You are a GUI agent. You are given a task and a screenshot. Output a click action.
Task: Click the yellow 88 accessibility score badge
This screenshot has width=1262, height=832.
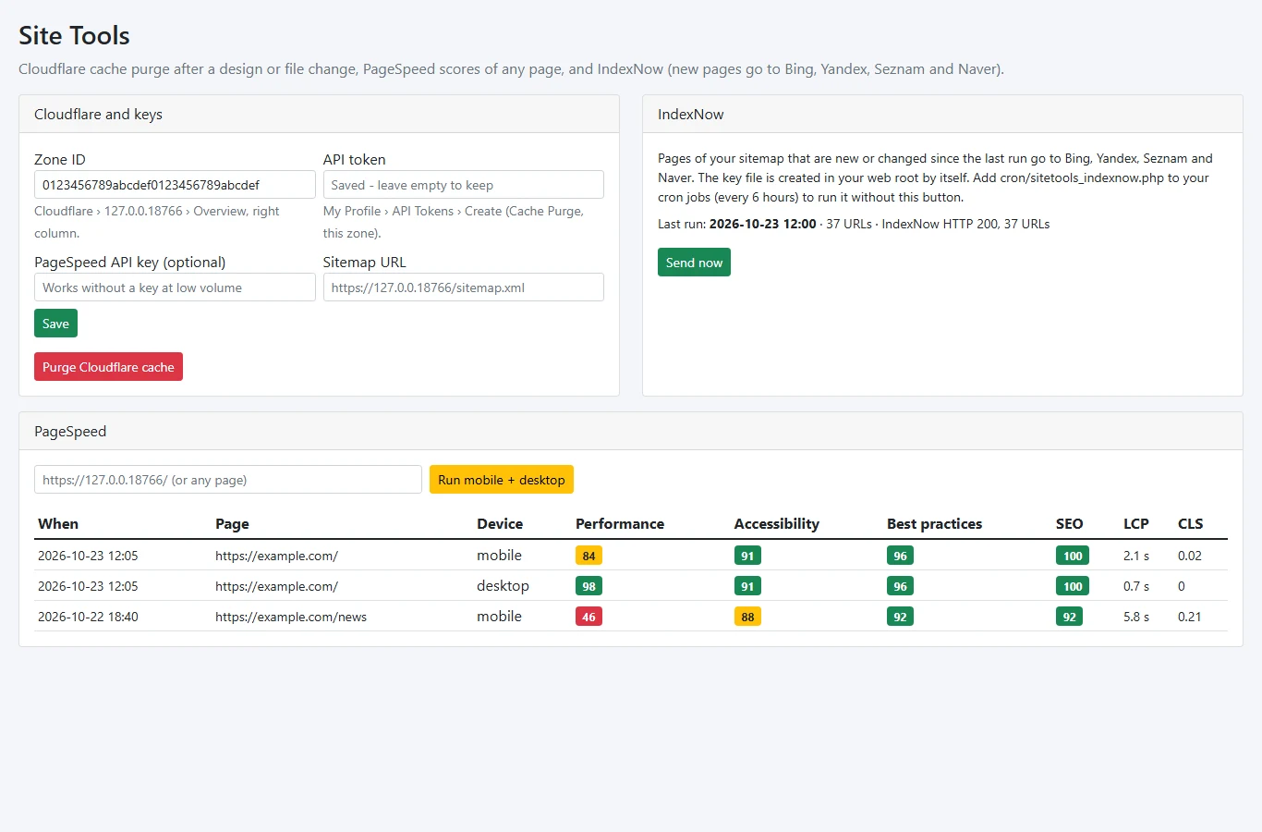(x=747, y=617)
